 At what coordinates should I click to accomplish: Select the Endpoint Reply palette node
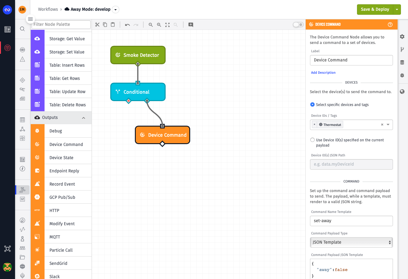click(61, 171)
